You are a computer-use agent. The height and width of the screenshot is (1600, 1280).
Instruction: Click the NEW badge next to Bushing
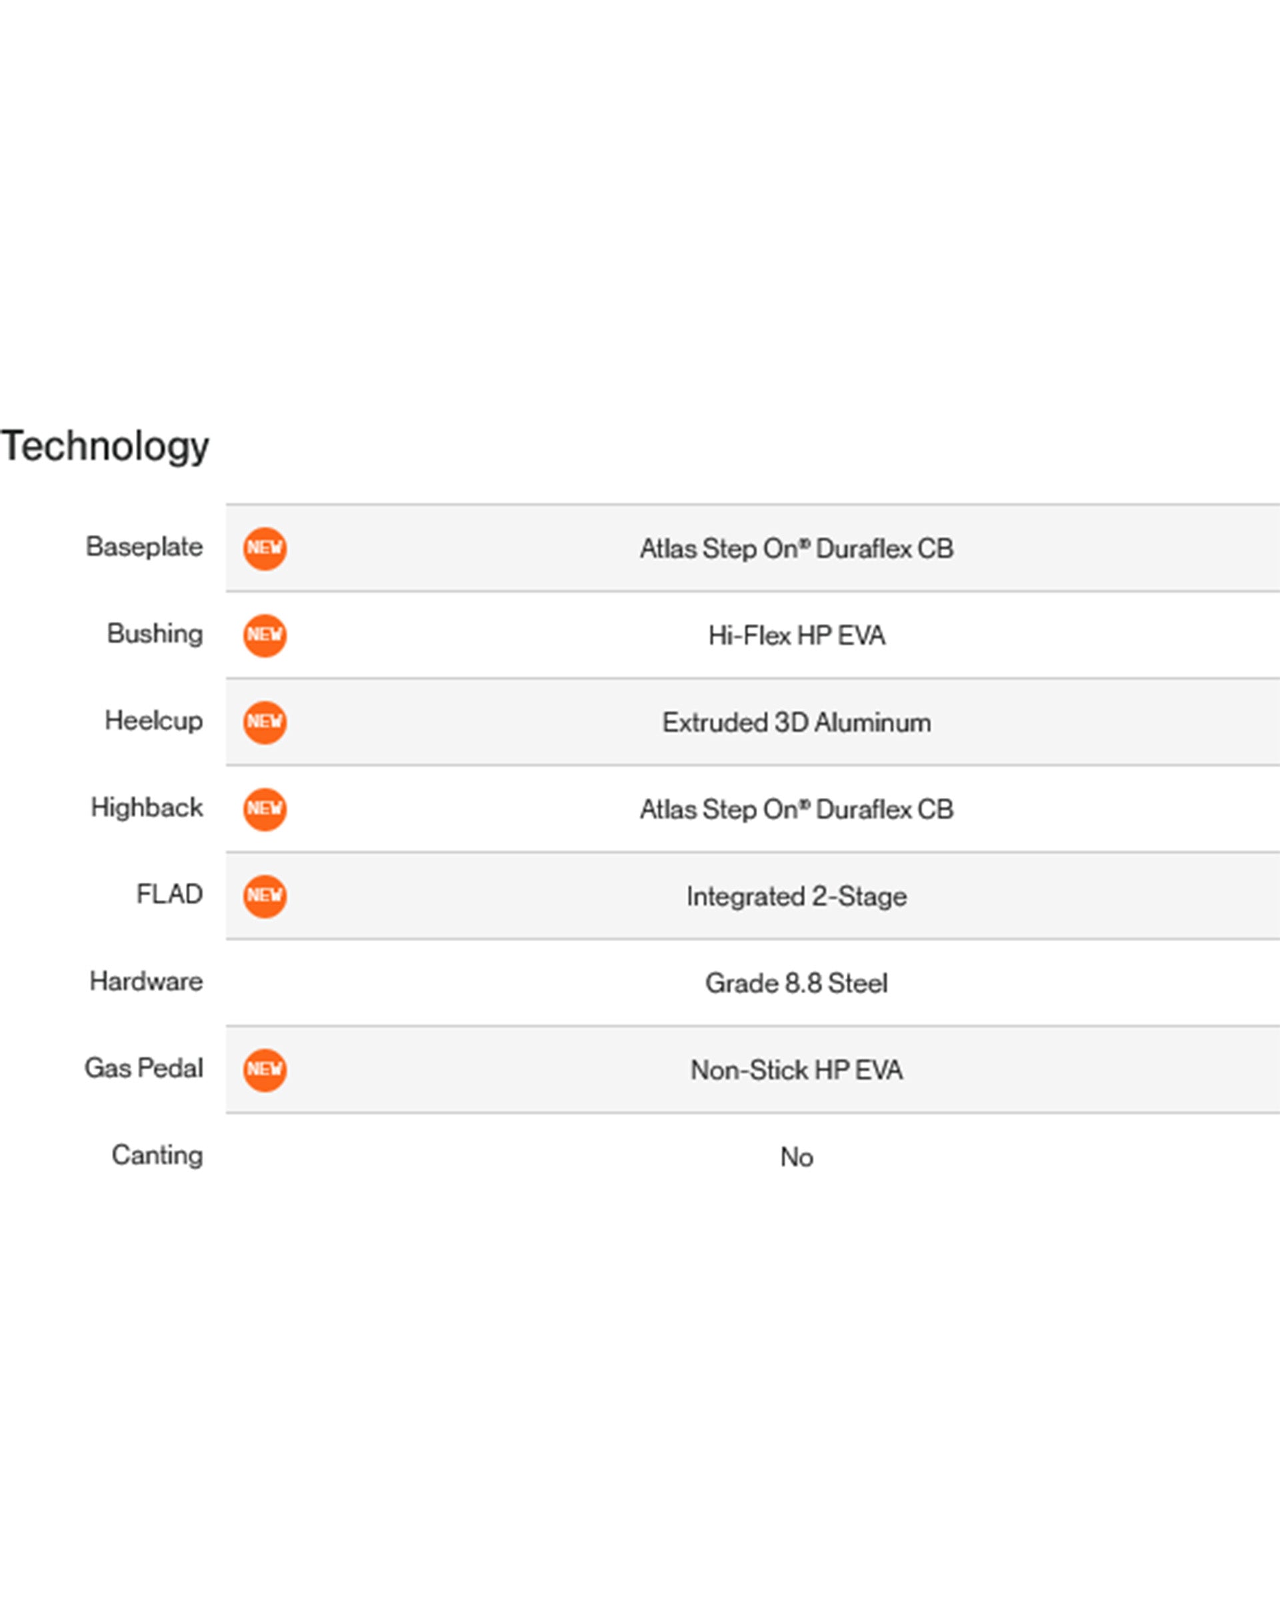coord(265,636)
